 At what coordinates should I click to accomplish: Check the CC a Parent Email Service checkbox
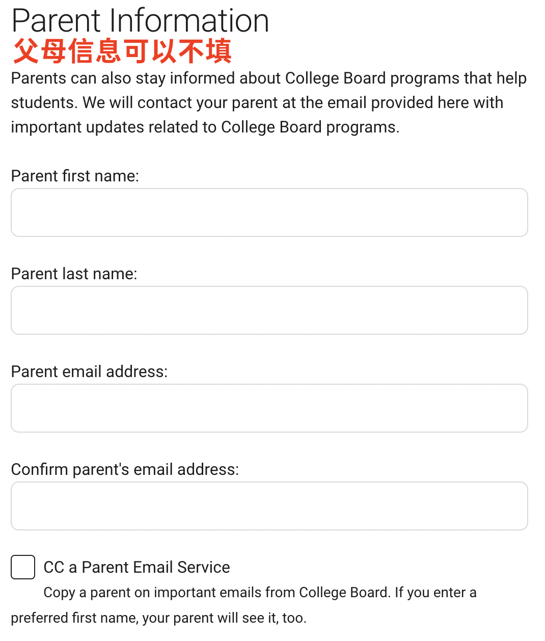pos(23,567)
